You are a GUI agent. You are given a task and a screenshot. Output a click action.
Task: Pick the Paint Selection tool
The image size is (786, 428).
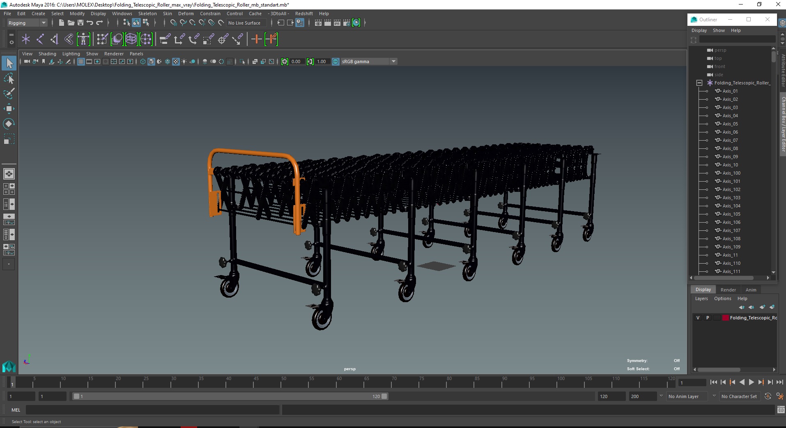pos(9,93)
